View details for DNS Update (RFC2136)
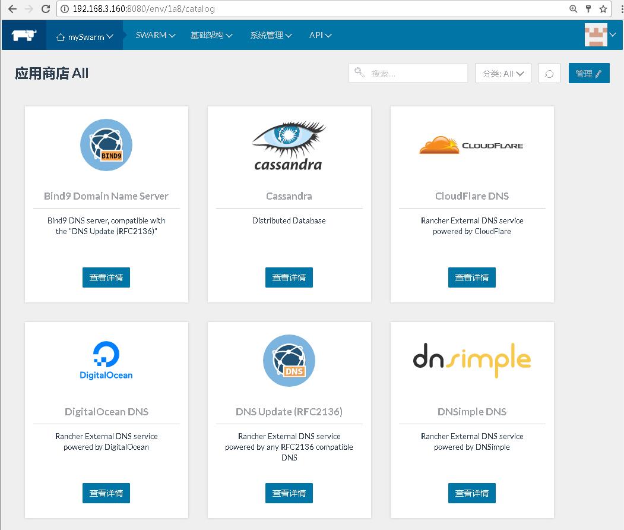 pyautogui.click(x=289, y=493)
